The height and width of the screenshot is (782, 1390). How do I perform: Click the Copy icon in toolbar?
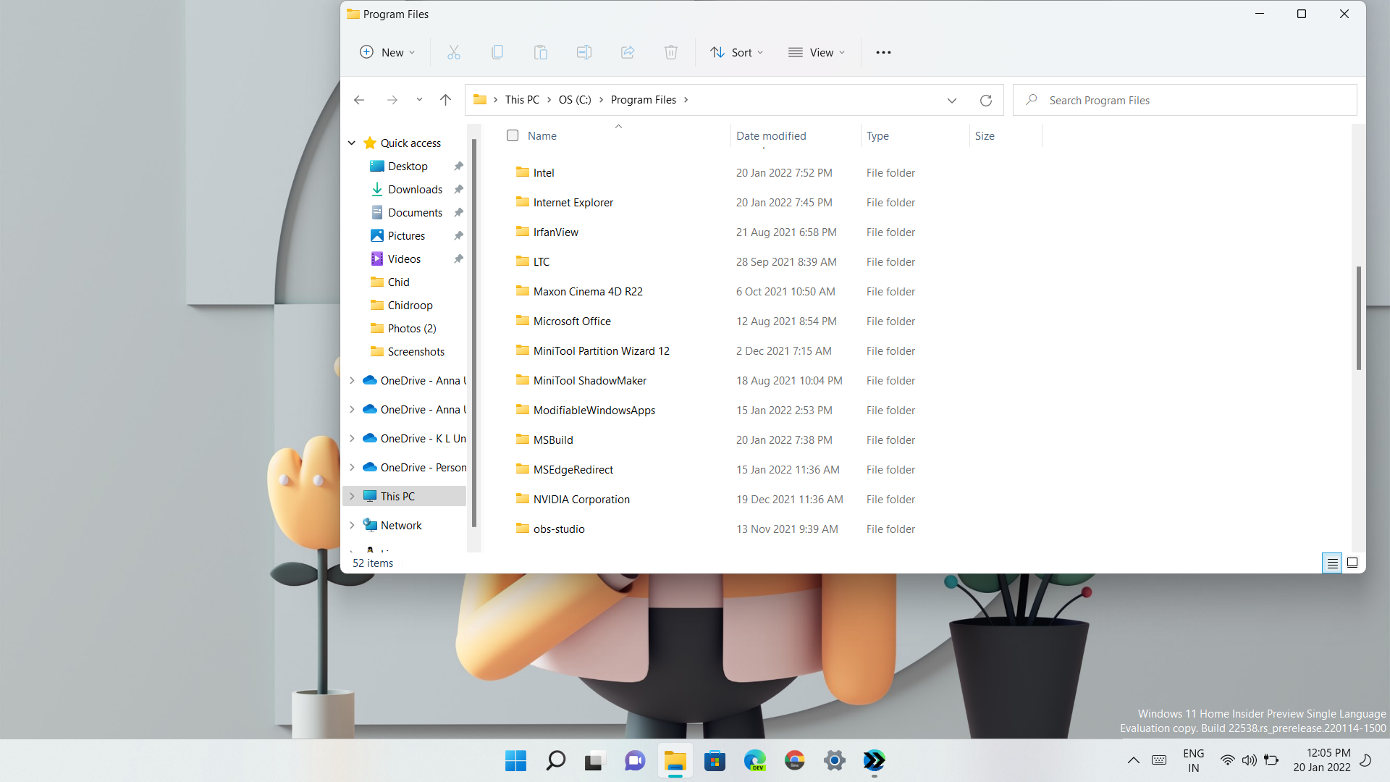(497, 52)
